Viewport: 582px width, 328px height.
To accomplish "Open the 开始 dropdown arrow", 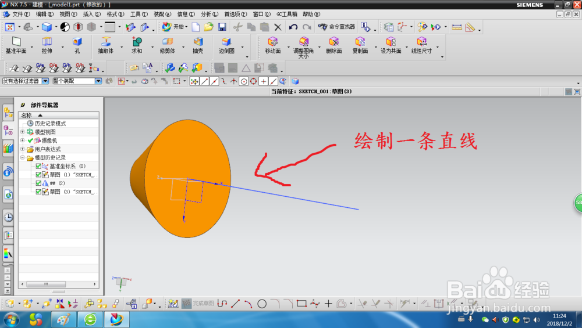I will point(186,27).
